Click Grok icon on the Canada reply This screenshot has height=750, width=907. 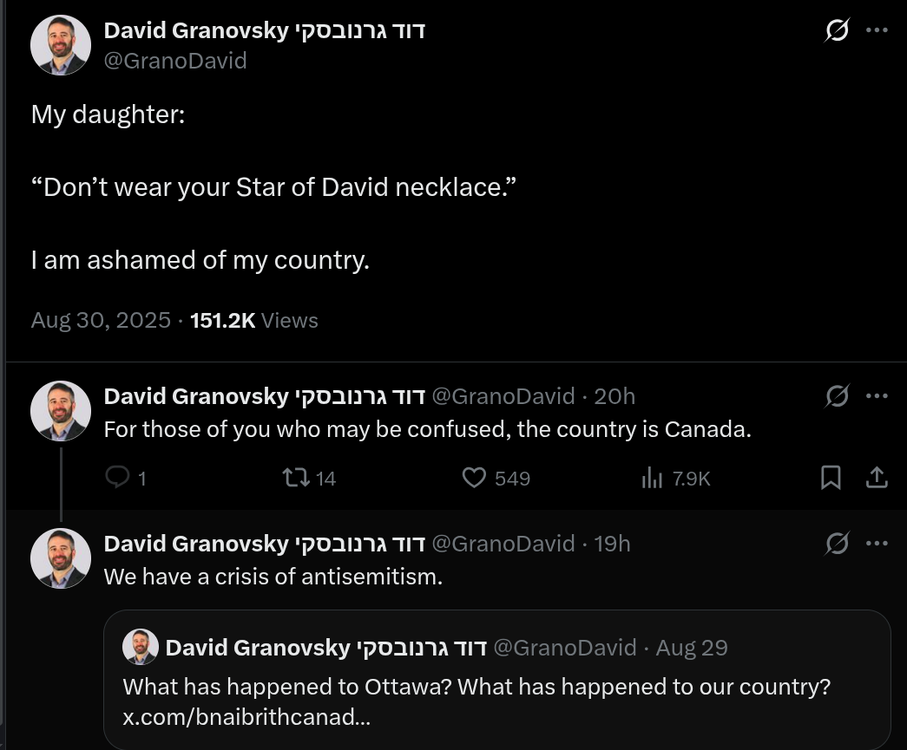click(x=837, y=397)
